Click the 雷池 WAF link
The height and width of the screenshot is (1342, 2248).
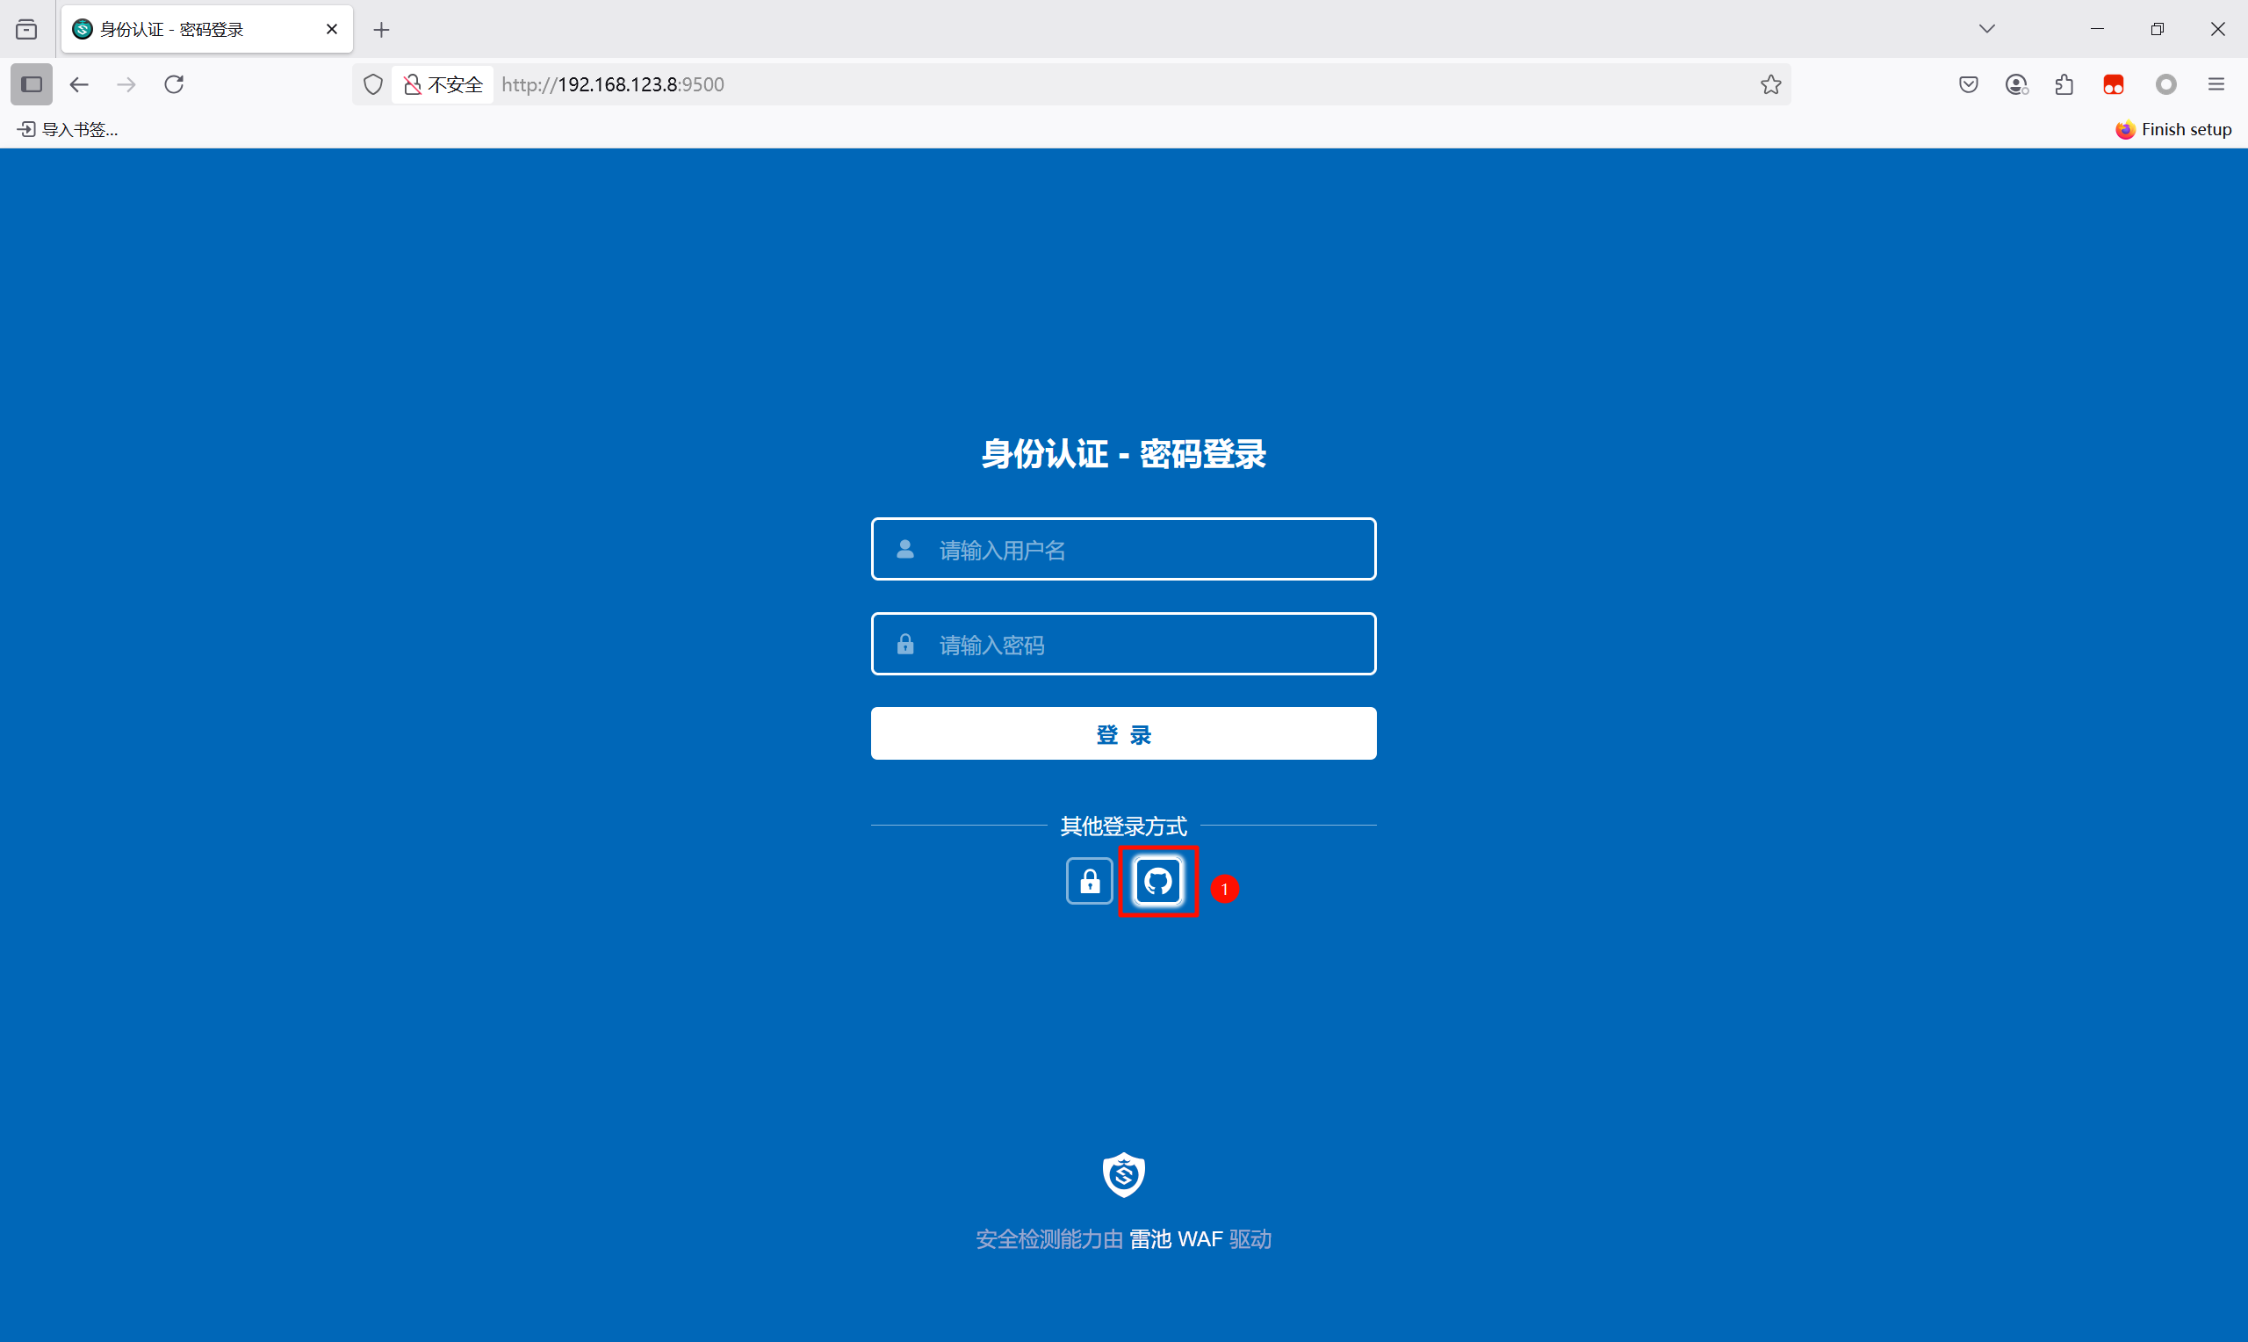(x=1175, y=1239)
